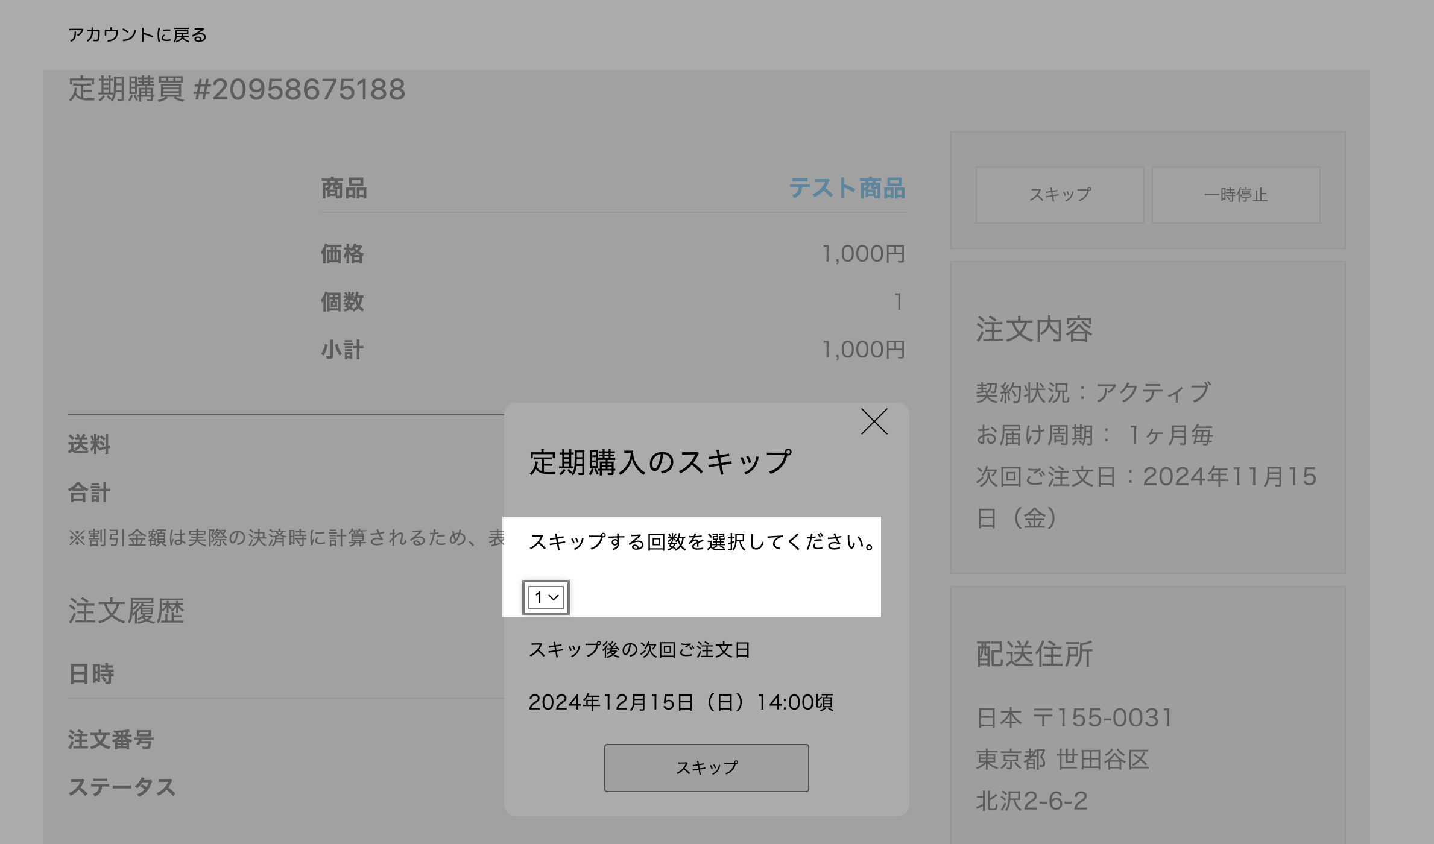Close the skip dialog with X icon

pyautogui.click(x=874, y=421)
